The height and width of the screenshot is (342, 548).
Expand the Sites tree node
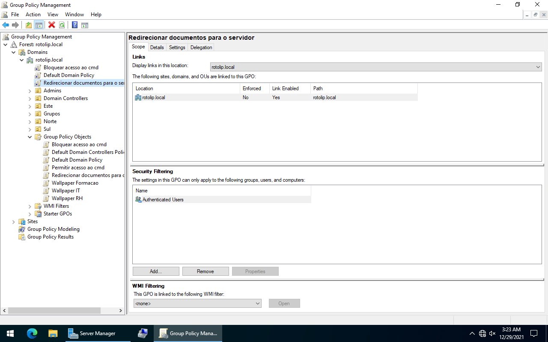click(14, 222)
